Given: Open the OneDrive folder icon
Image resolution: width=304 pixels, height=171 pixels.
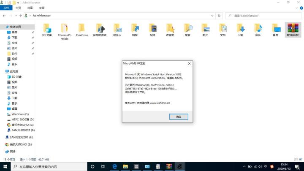Looking at the screenshot, I should tap(82, 28).
